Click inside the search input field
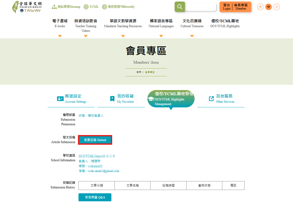Screen dimensions: 293x214 click(x=201, y=7)
